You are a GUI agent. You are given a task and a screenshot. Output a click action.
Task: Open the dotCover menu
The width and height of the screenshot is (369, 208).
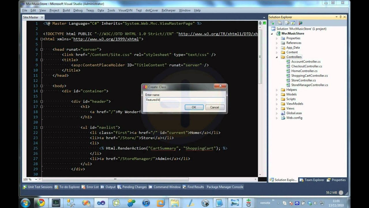(152, 10)
